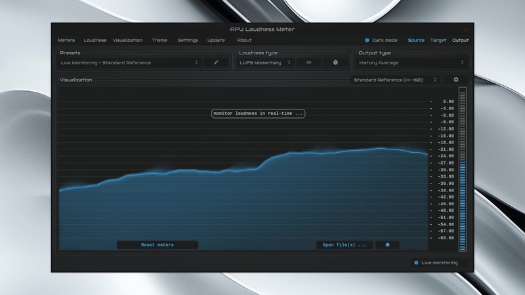Open visualization gear settings
Image resolution: width=525 pixels, height=295 pixels.
click(x=455, y=79)
